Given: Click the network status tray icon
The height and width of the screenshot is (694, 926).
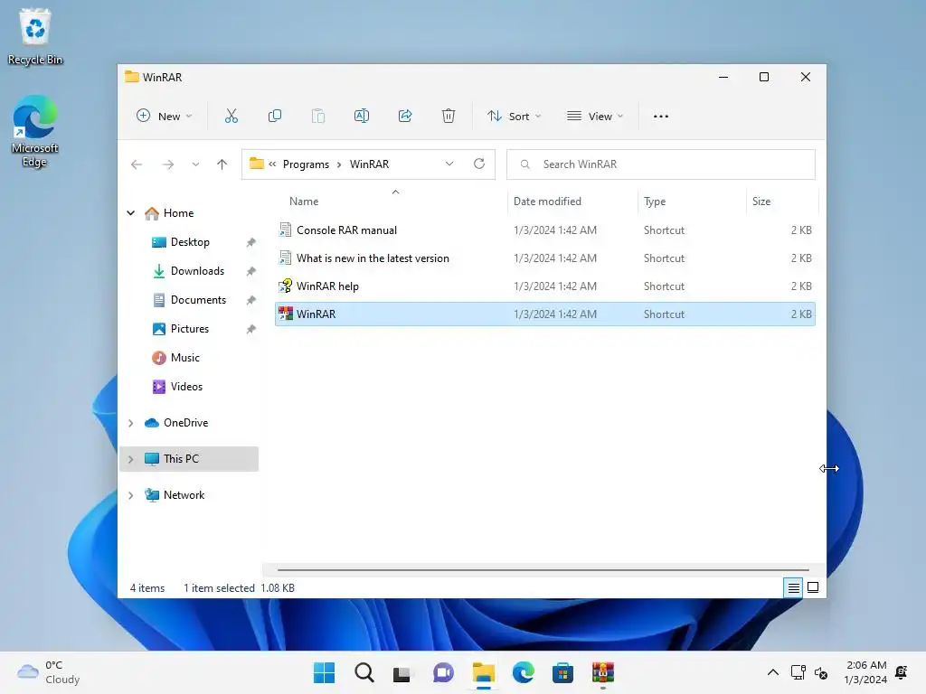Looking at the screenshot, I should click(x=798, y=672).
